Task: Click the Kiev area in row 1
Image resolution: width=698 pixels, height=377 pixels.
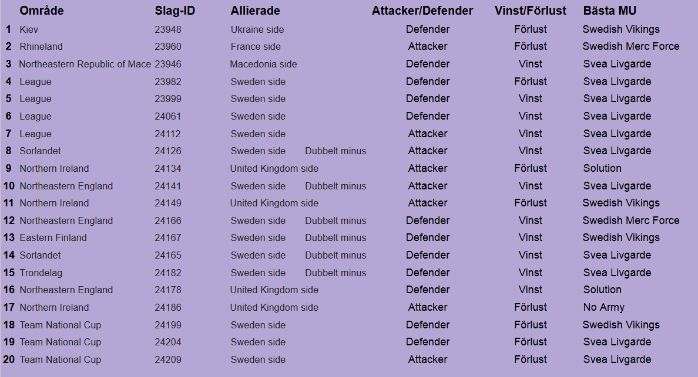Action: click(x=29, y=29)
